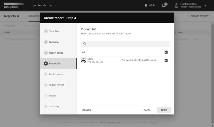Open the notifications icon with badge
The image size is (214, 127).
tap(164, 5)
